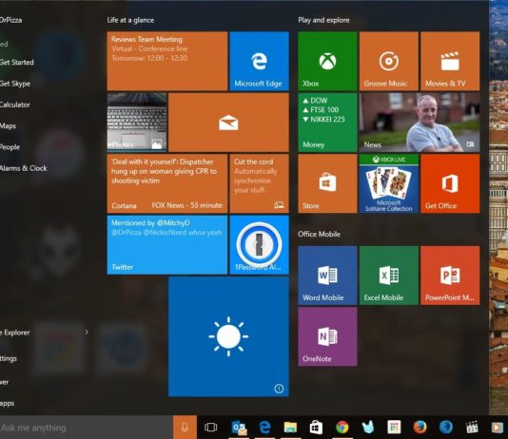
Task: Click the Get Office tile
Action: [x=450, y=183]
